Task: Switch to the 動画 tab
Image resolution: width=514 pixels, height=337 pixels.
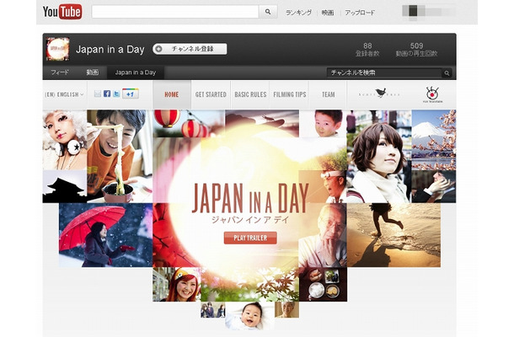Action: click(x=92, y=72)
